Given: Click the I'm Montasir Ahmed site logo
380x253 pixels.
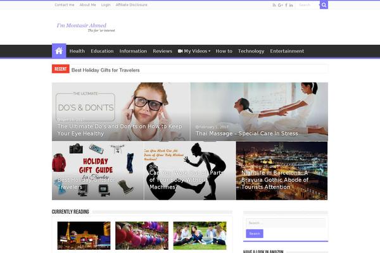Looking at the screenshot, I should pos(85,27).
